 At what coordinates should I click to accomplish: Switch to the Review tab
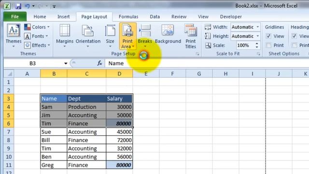[179, 16]
